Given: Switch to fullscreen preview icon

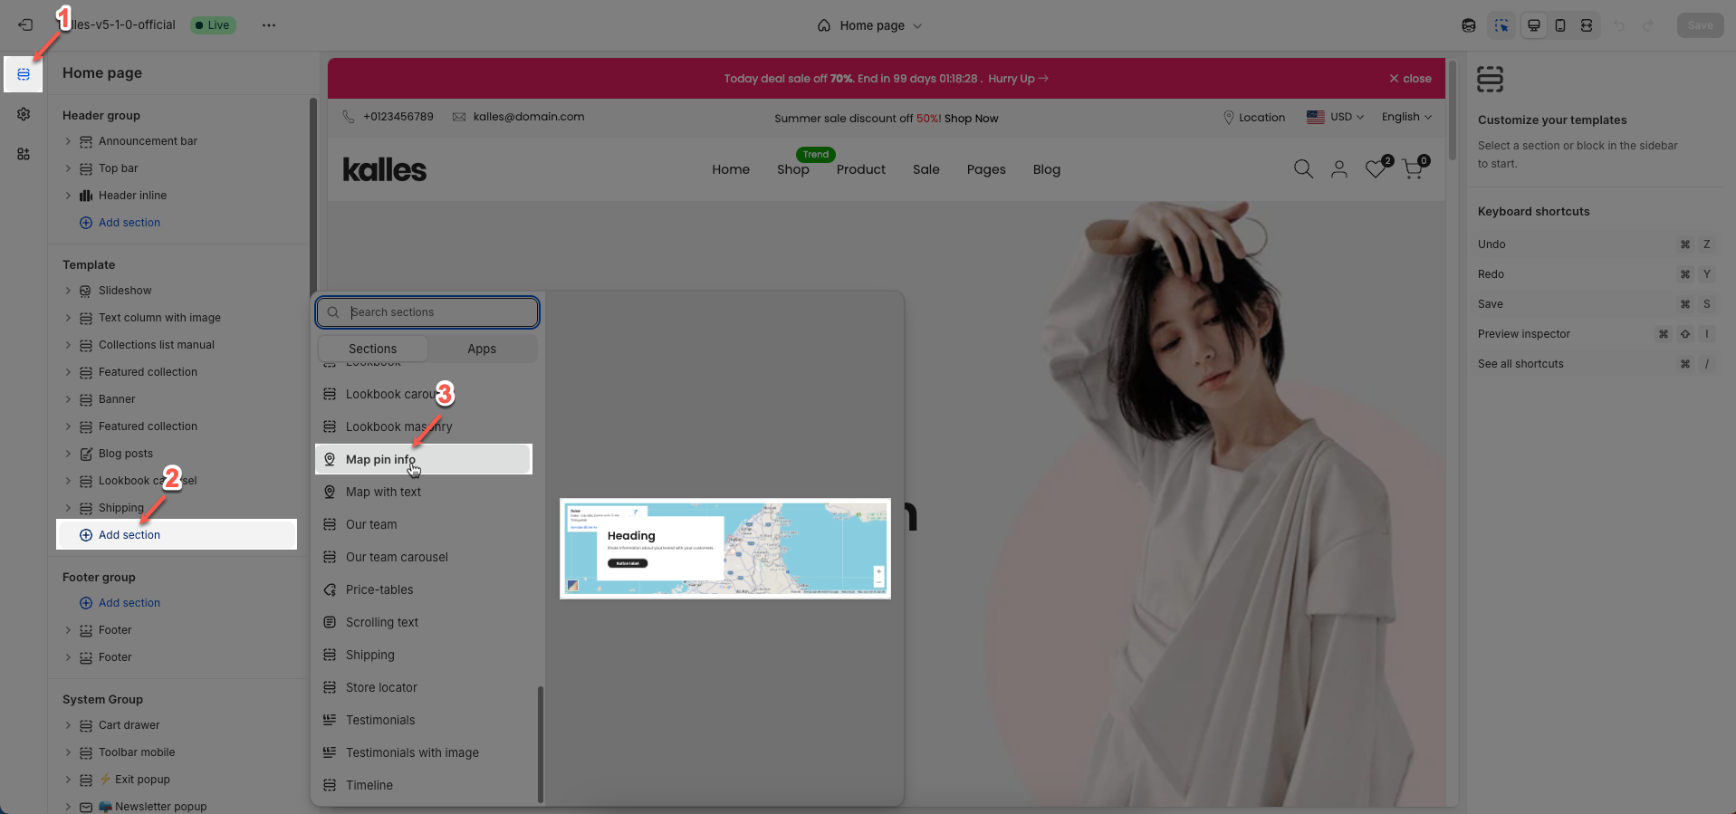Looking at the screenshot, I should [x=1587, y=25].
